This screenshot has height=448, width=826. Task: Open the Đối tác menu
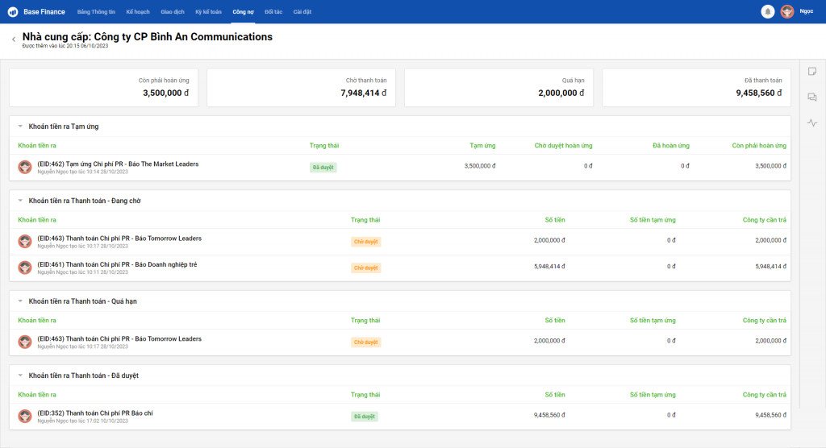pyautogui.click(x=273, y=11)
